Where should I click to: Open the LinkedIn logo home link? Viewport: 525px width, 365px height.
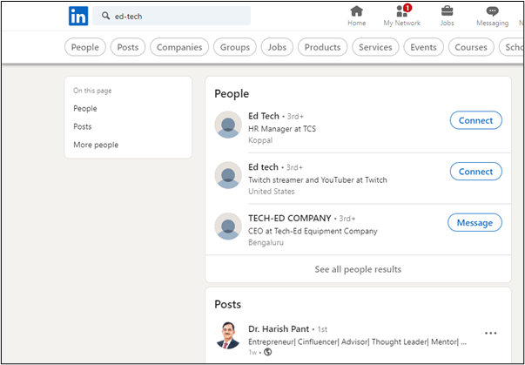(x=78, y=16)
